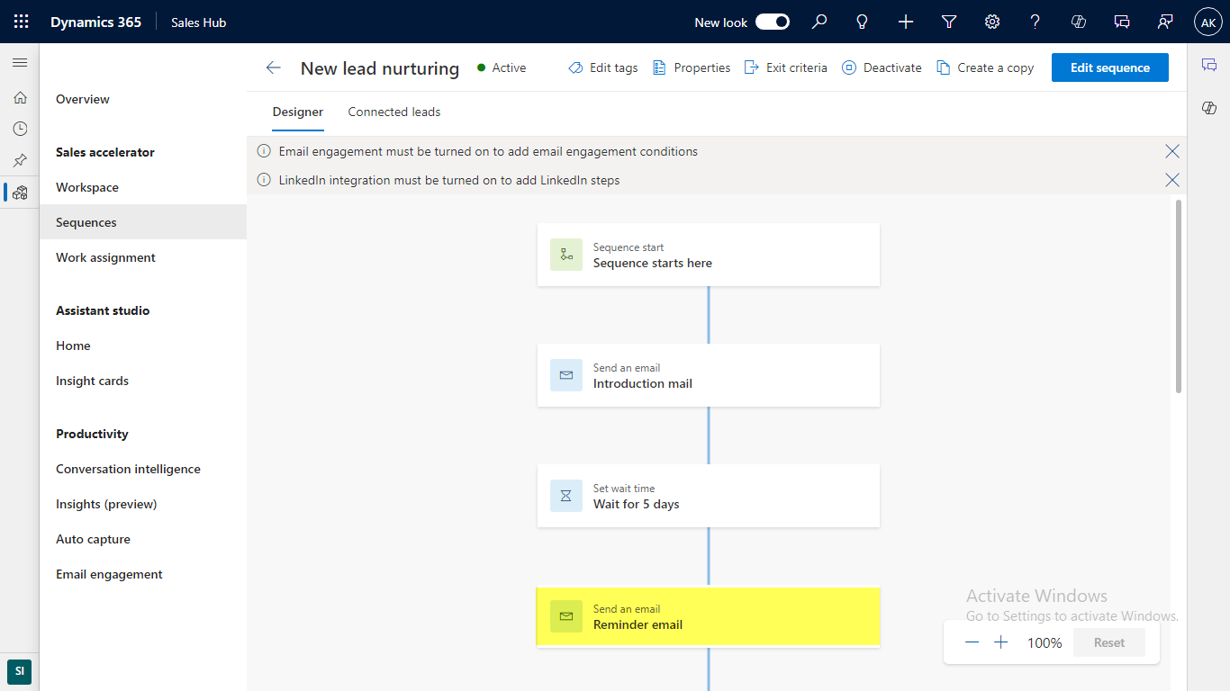Zoom out with the minus control
Viewport: 1230px width, 691px height.
click(x=972, y=642)
